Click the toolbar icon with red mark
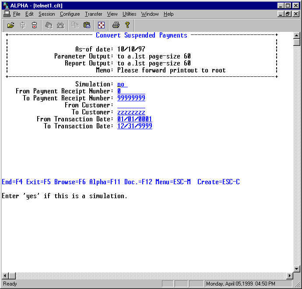Viewport: 302px width, 289px height. pyautogui.click(x=34, y=25)
